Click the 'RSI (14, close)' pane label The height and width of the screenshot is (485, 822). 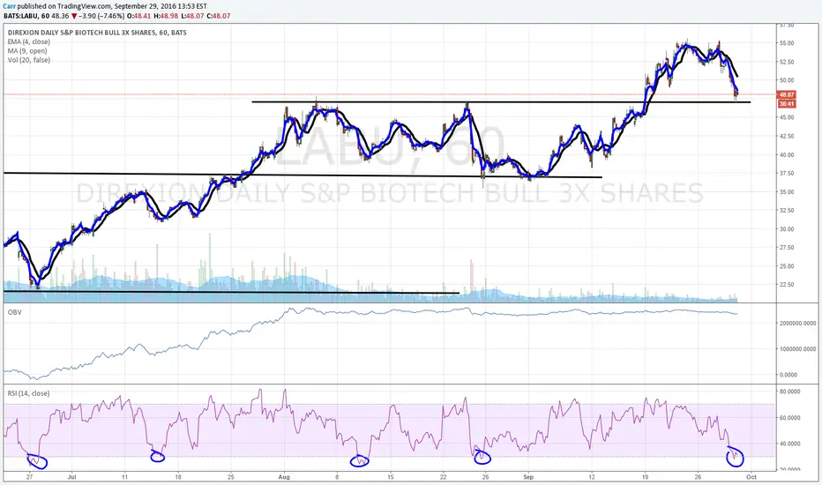tap(28, 393)
